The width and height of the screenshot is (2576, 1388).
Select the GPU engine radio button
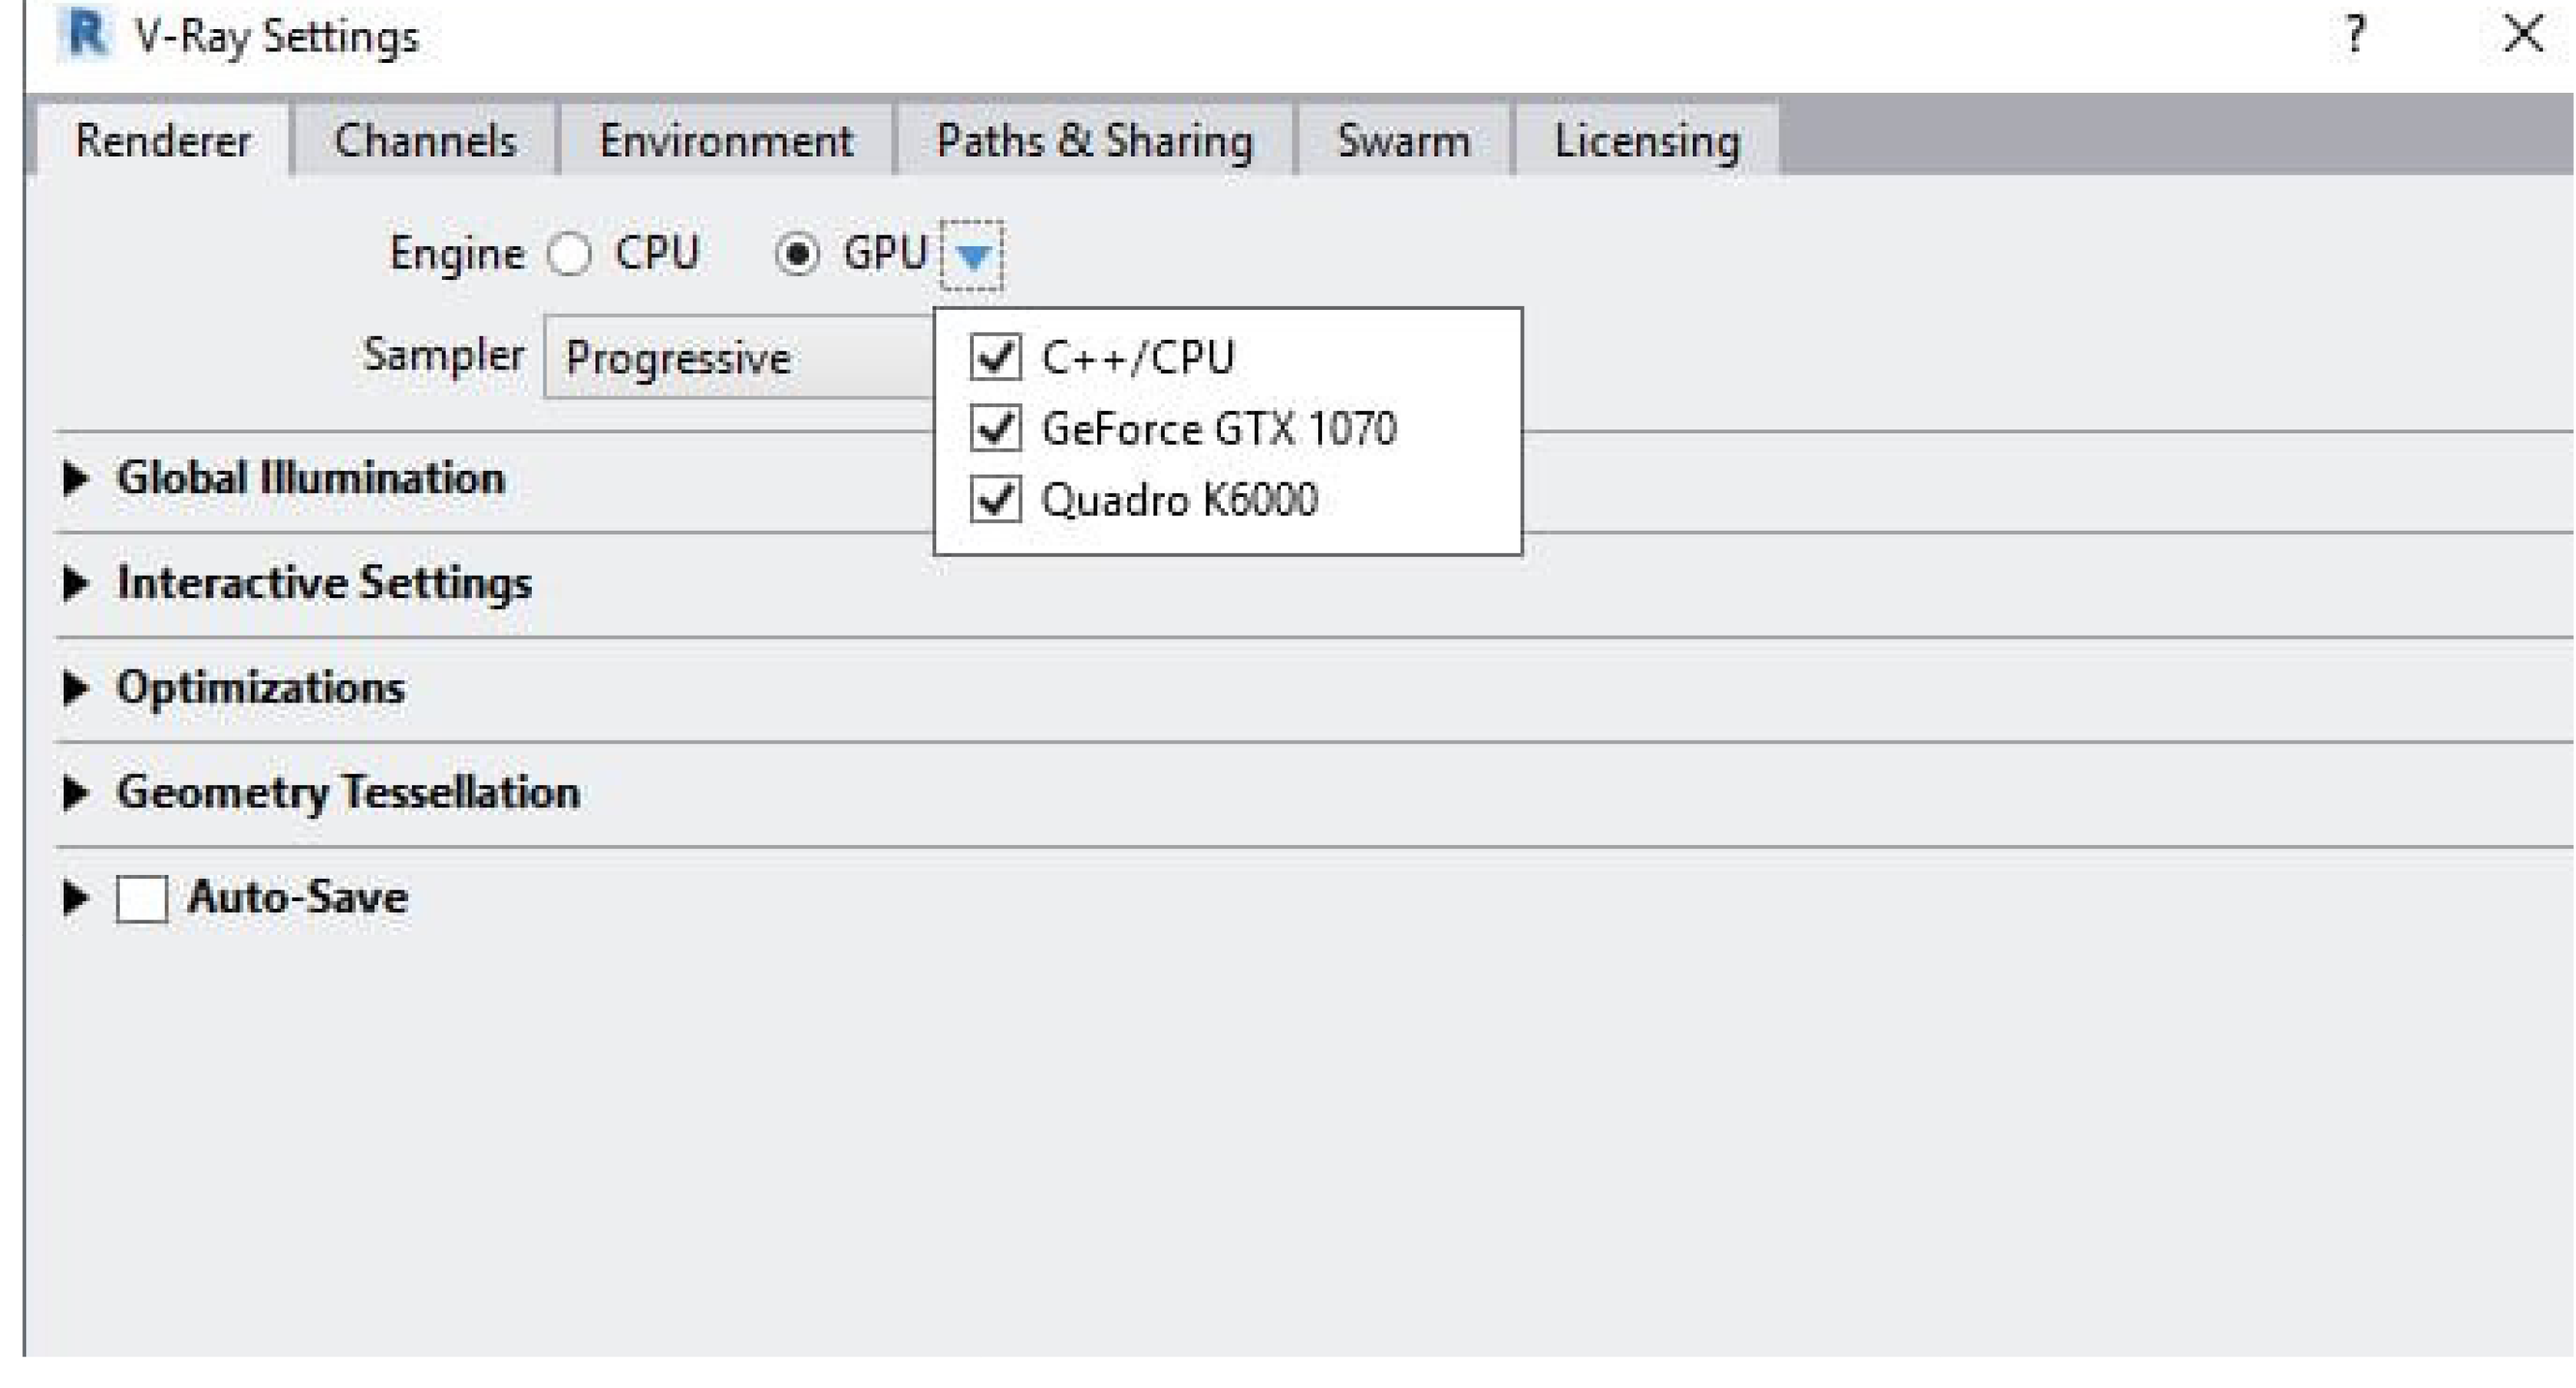pyautogui.click(x=797, y=254)
